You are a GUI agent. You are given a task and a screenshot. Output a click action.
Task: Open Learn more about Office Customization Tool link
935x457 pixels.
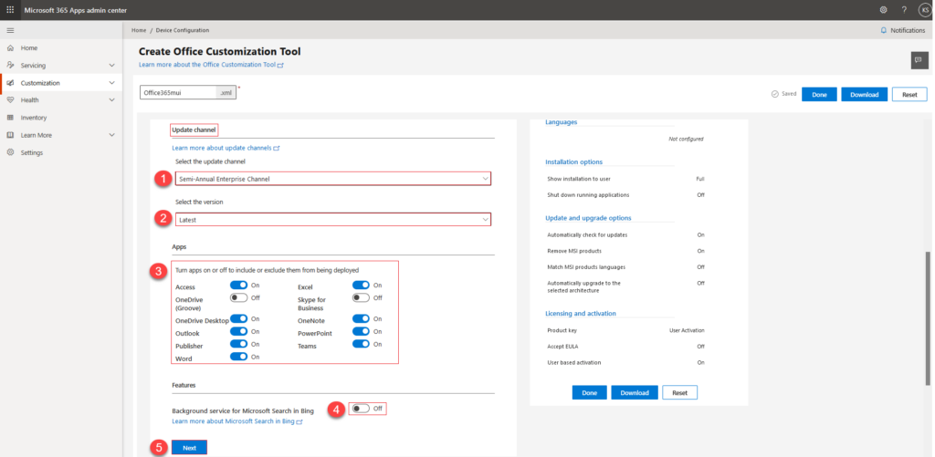coord(211,65)
